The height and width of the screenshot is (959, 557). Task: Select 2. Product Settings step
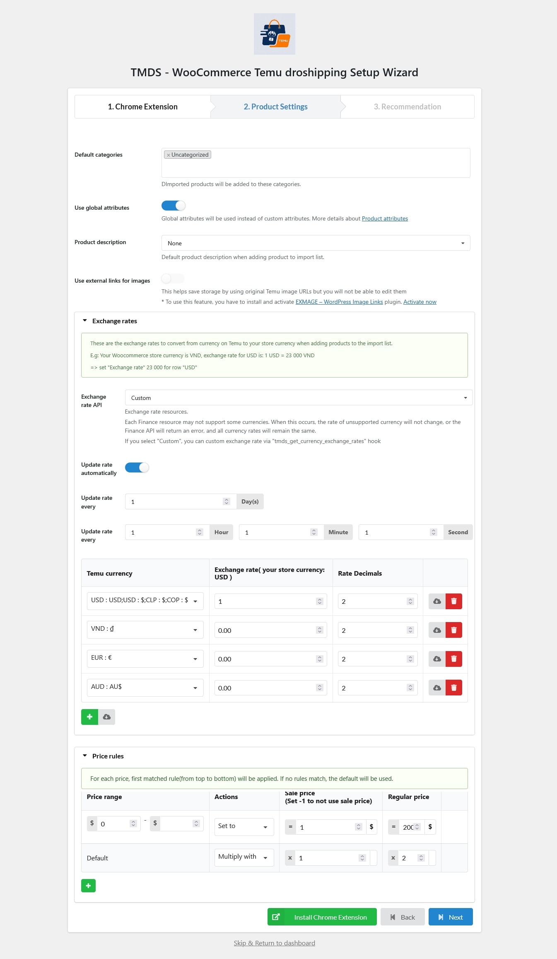275,107
